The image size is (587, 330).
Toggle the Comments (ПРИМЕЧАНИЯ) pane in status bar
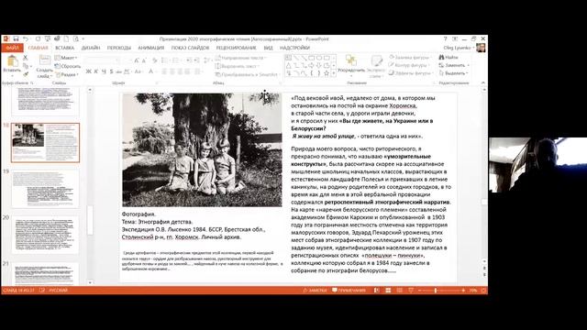349,291
